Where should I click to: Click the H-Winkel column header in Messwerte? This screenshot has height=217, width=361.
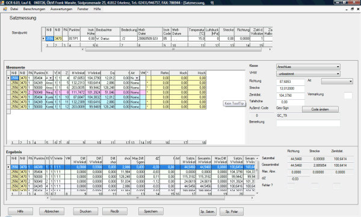click(x=78, y=73)
